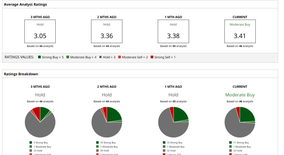This screenshot has width=284, height=155.
Task: Click the CURRENT label in Ratings Breakdown
Action: click(240, 87)
